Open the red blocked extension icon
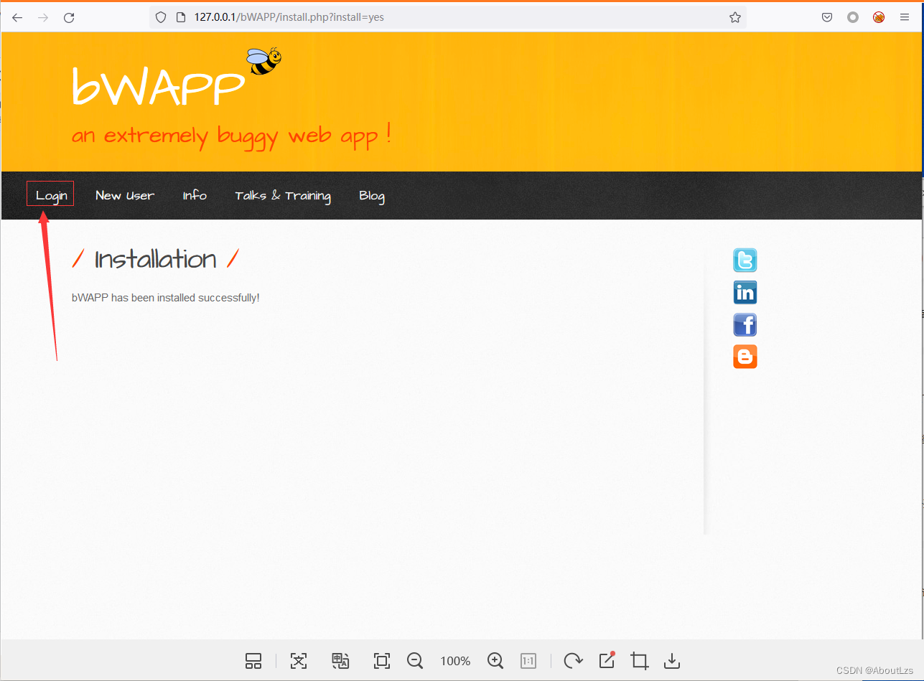This screenshot has height=681, width=924. pos(879,17)
